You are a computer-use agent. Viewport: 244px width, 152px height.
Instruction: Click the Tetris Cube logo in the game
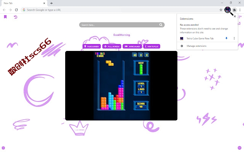click(100, 55)
